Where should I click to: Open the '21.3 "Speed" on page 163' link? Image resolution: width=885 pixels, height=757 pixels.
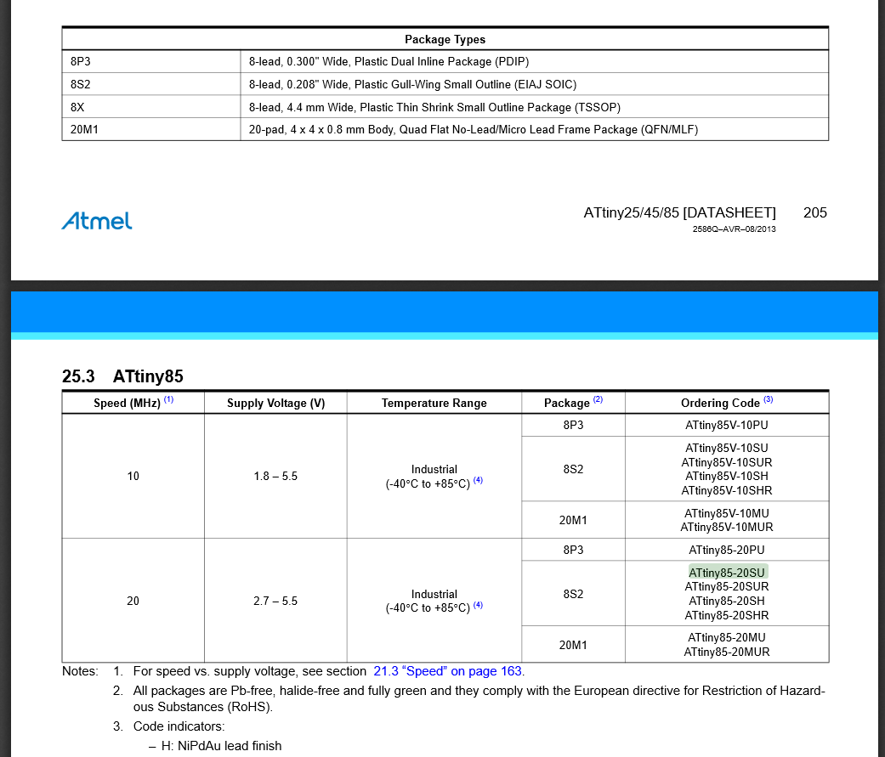point(447,671)
